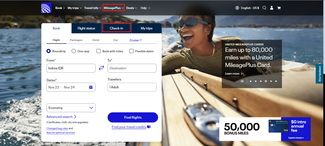325x146 pixels.
Task: Open English - US $ language selector
Action: point(247,8)
